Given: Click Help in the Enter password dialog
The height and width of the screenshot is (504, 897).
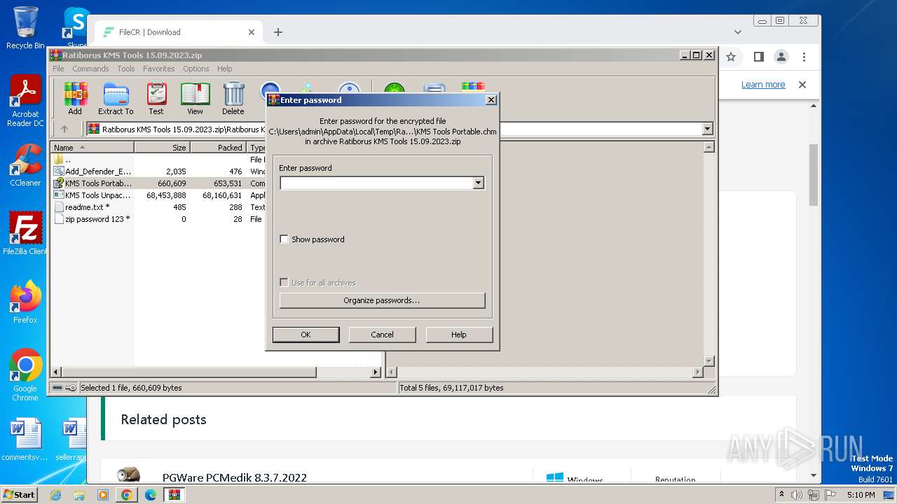Looking at the screenshot, I should click(459, 335).
